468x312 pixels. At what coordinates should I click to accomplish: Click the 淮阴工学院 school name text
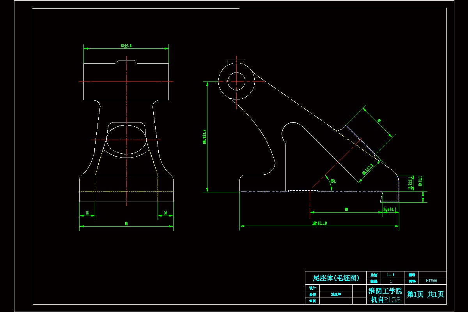pyautogui.click(x=385, y=291)
